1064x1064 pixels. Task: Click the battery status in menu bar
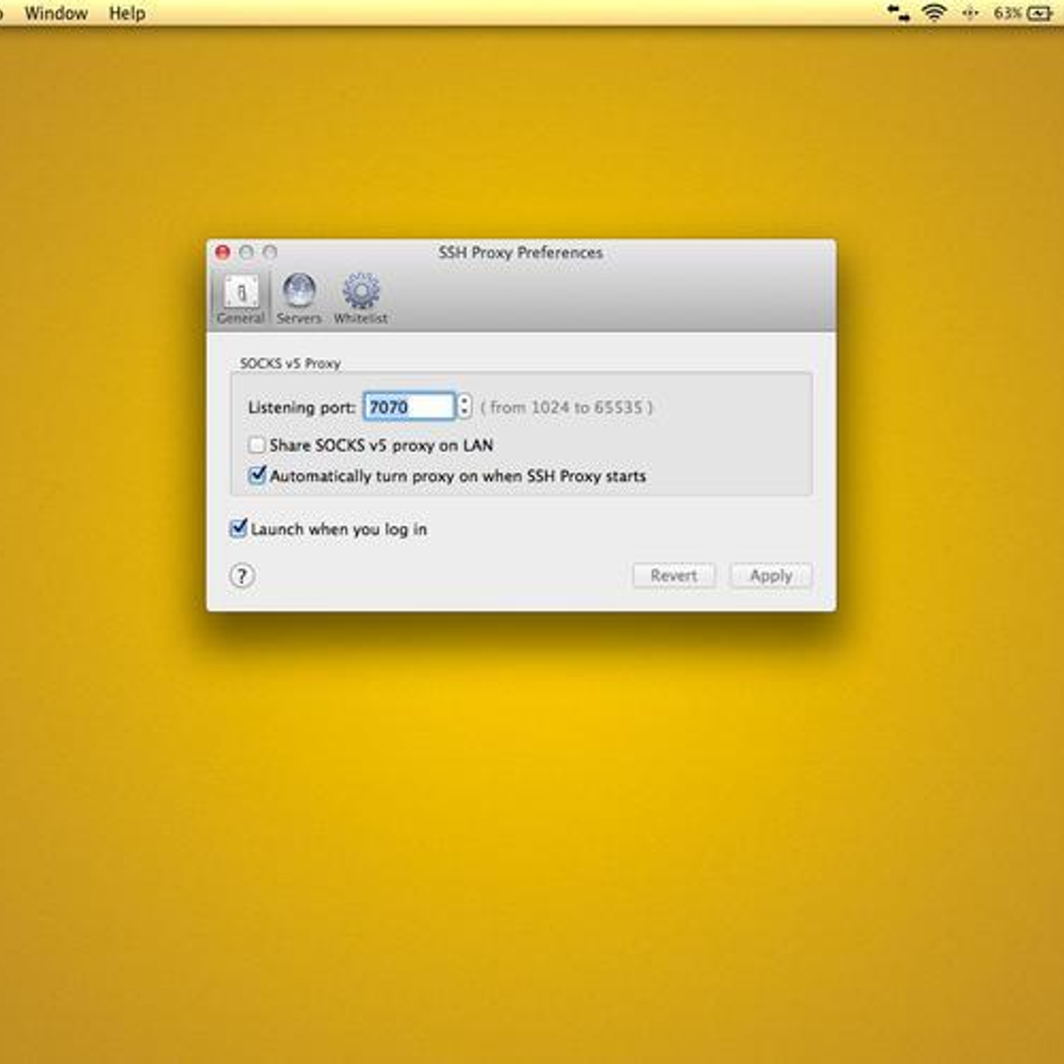coord(1023,13)
